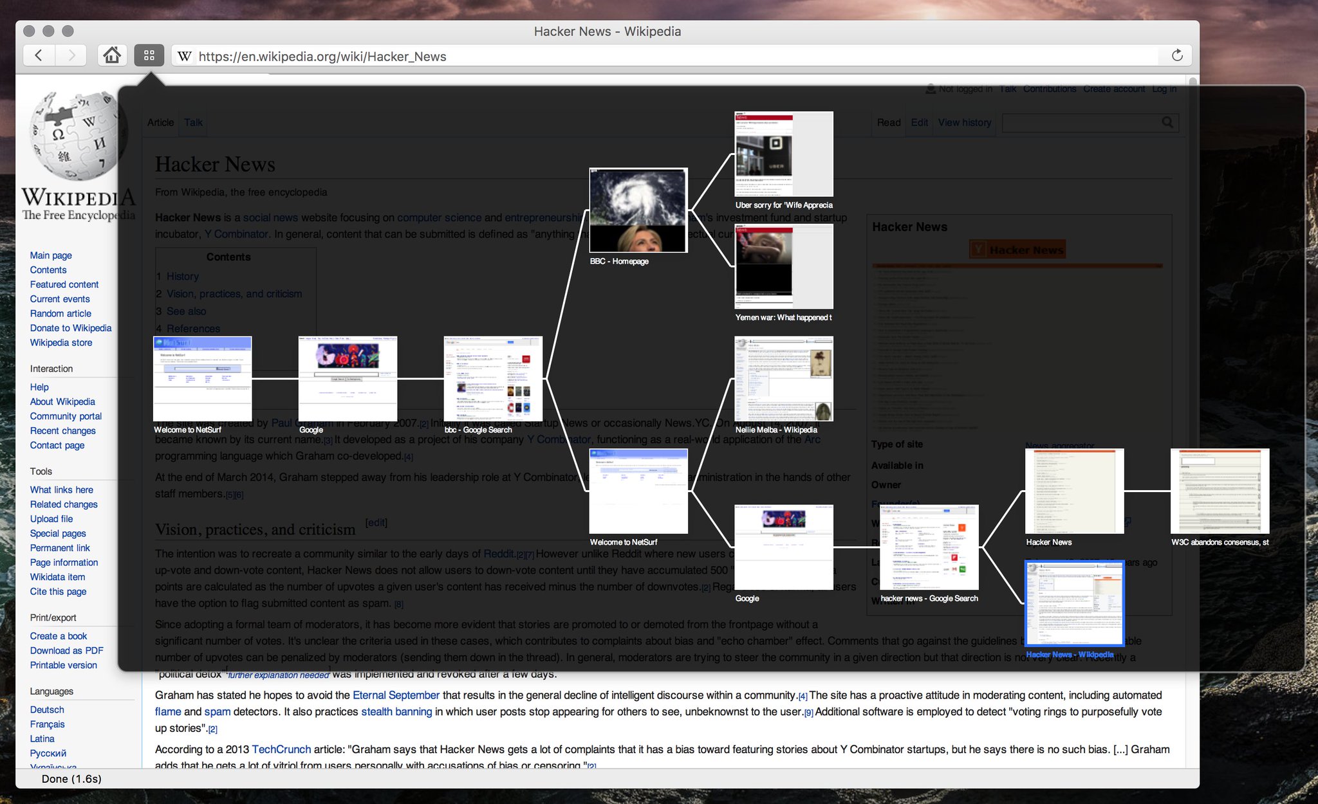Click the forward navigation arrow

pos(71,56)
